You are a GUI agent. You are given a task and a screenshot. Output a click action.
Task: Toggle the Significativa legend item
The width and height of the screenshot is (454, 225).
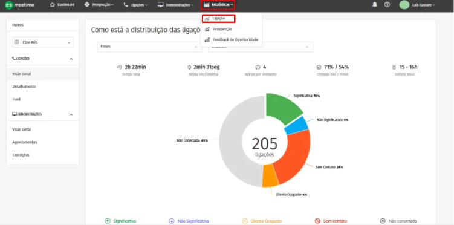pos(120,221)
